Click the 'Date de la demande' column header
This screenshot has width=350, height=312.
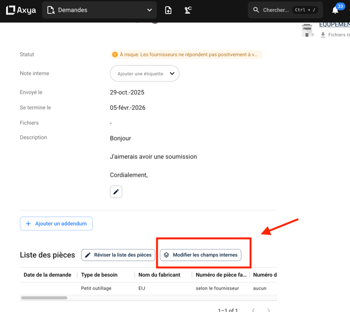(x=47, y=275)
